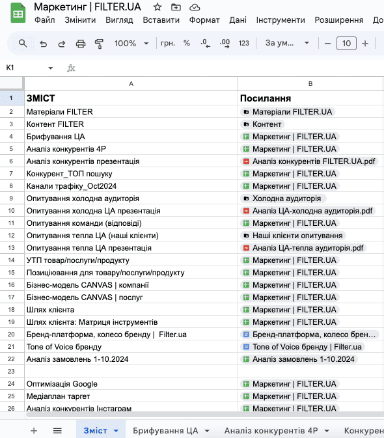
Task: Open the Вигляд menu
Action: [119, 20]
